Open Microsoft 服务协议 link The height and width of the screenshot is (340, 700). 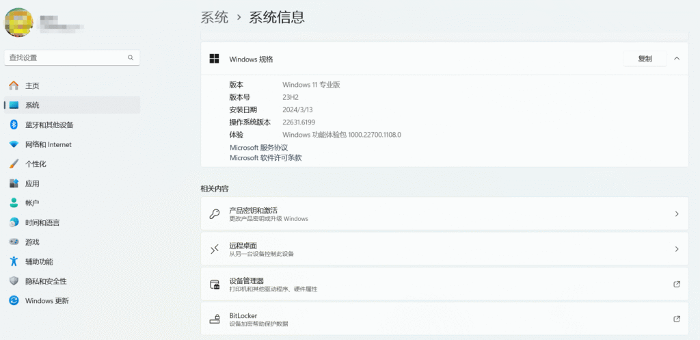(x=258, y=148)
